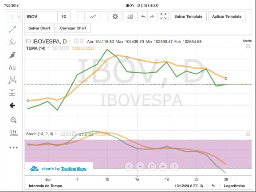Open TEMA (14) indicator settings
The image size is (256, 192).
(x=61, y=48)
